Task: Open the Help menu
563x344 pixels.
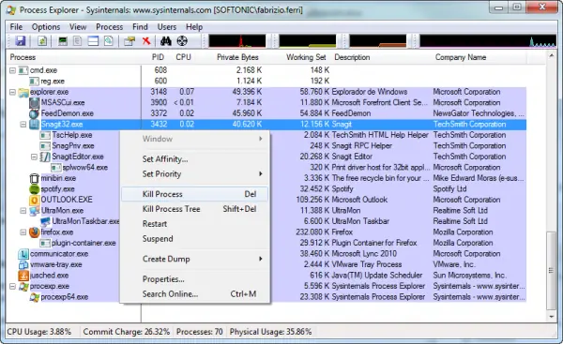Action: pos(194,27)
